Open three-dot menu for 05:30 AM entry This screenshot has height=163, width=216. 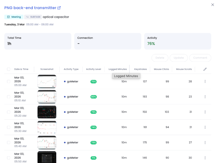[x=205, y=127]
